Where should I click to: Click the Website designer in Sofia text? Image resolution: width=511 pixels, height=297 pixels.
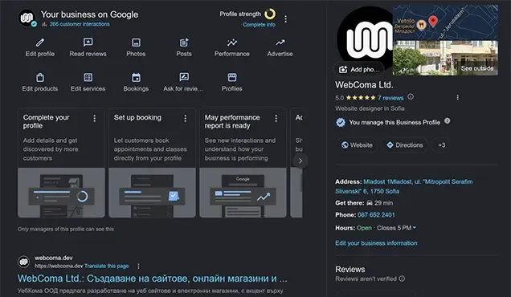point(370,108)
